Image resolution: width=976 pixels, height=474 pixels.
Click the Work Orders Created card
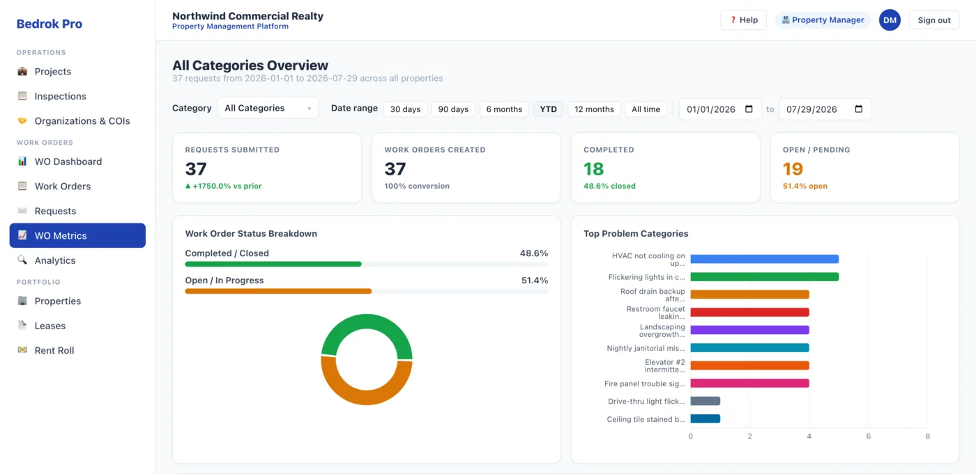click(x=466, y=168)
